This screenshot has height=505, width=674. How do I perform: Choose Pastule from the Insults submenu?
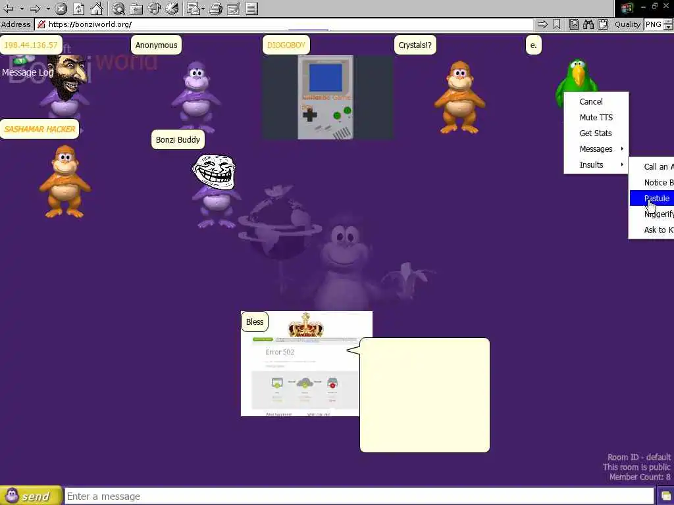point(652,199)
